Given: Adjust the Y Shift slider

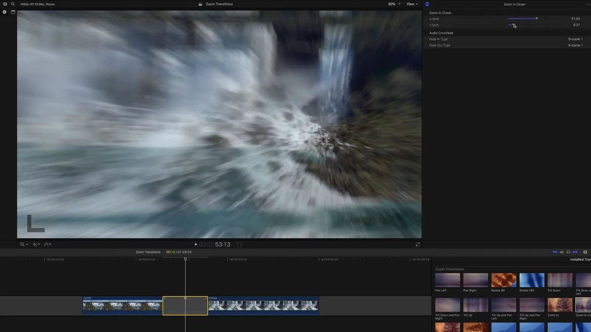Looking at the screenshot, I should click(512, 25).
